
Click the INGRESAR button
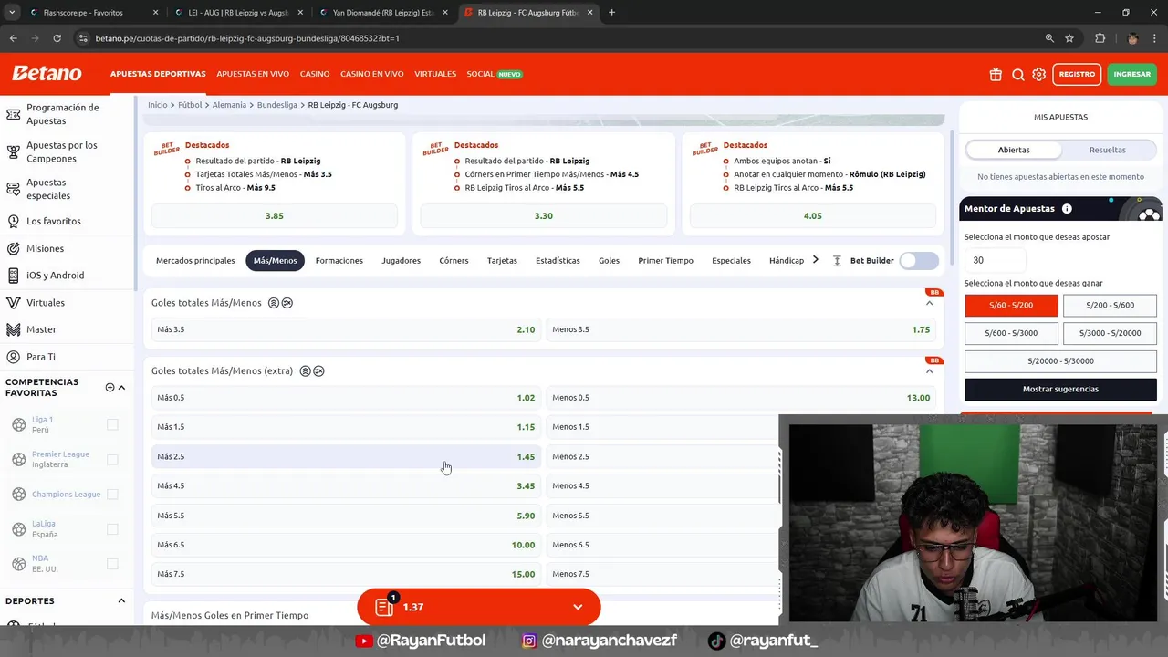click(x=1131, y=75)
